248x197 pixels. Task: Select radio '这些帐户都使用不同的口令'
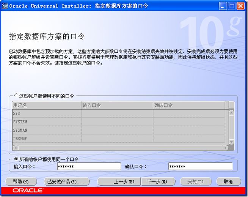pos(16,96)
